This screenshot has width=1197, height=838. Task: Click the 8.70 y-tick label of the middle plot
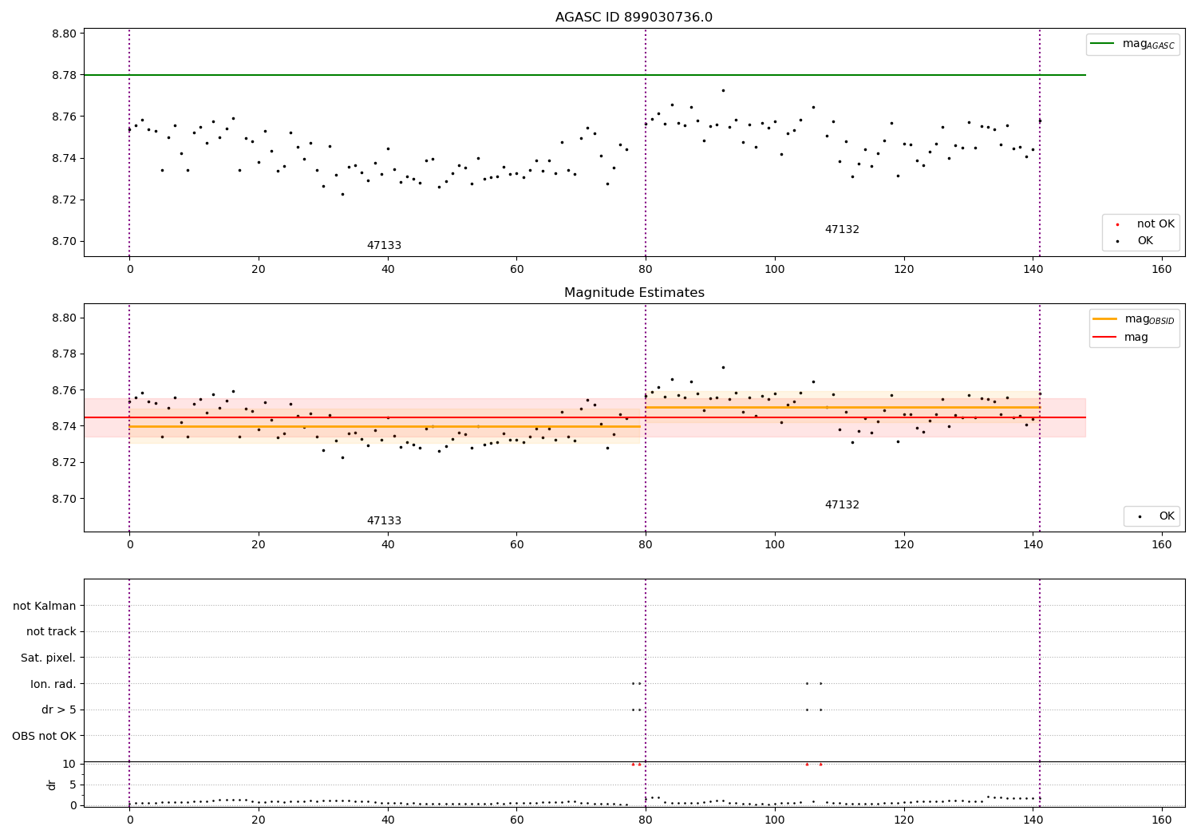65,499
